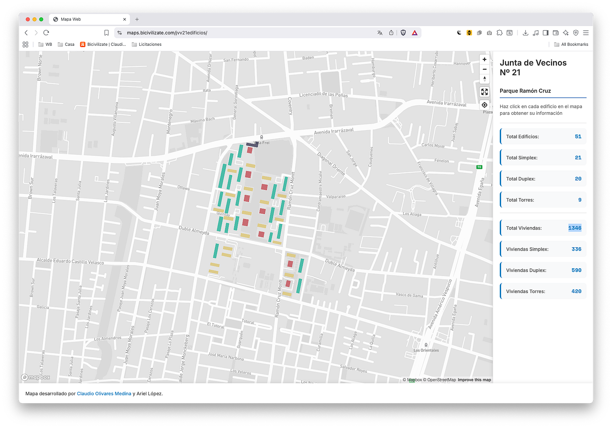Click the camera extension icon
The width and height of the screenshot is (612, 428).
[x=489, y=33]
